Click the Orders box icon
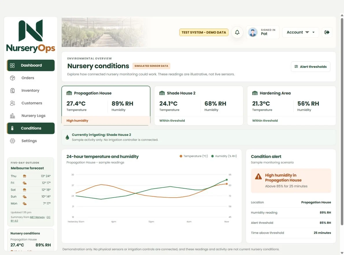 tap(12, 78)
